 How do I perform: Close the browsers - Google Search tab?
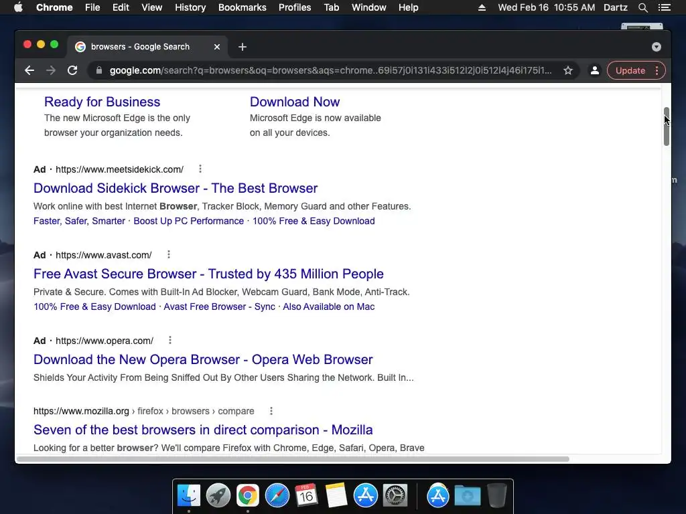point(217,47)
